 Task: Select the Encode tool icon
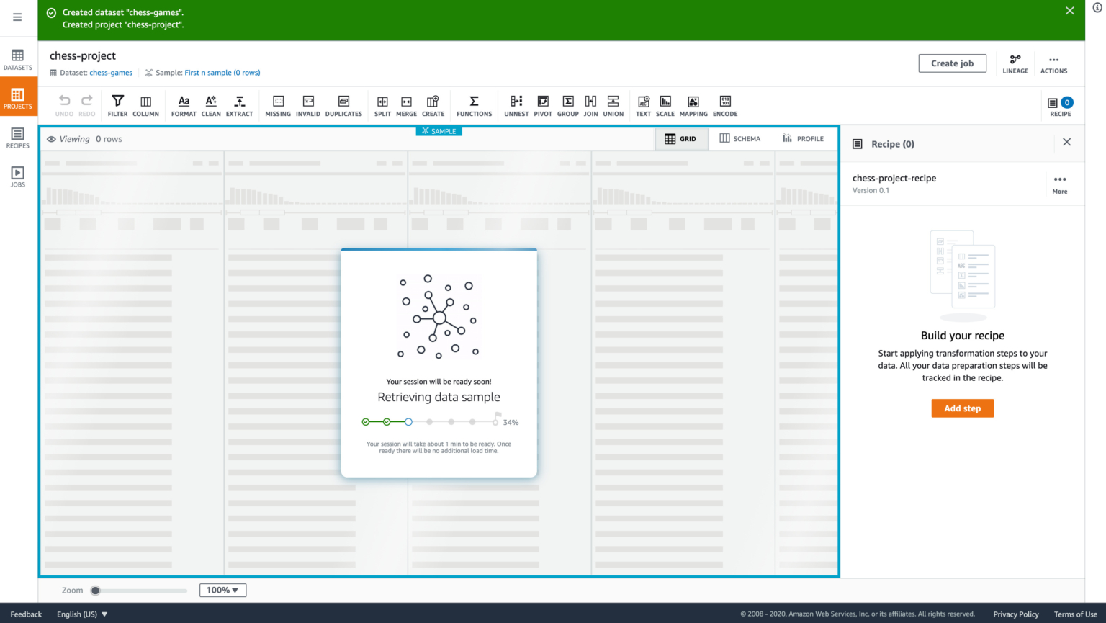tap(725, 104)
